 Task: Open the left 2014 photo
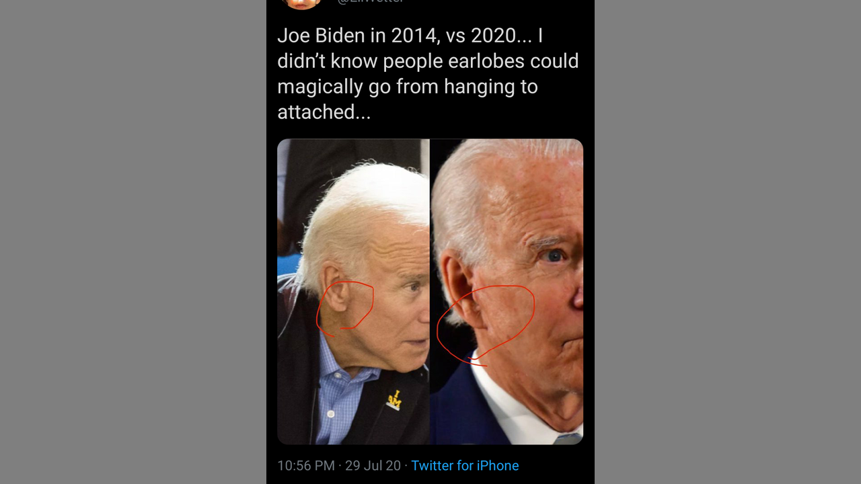353,292
